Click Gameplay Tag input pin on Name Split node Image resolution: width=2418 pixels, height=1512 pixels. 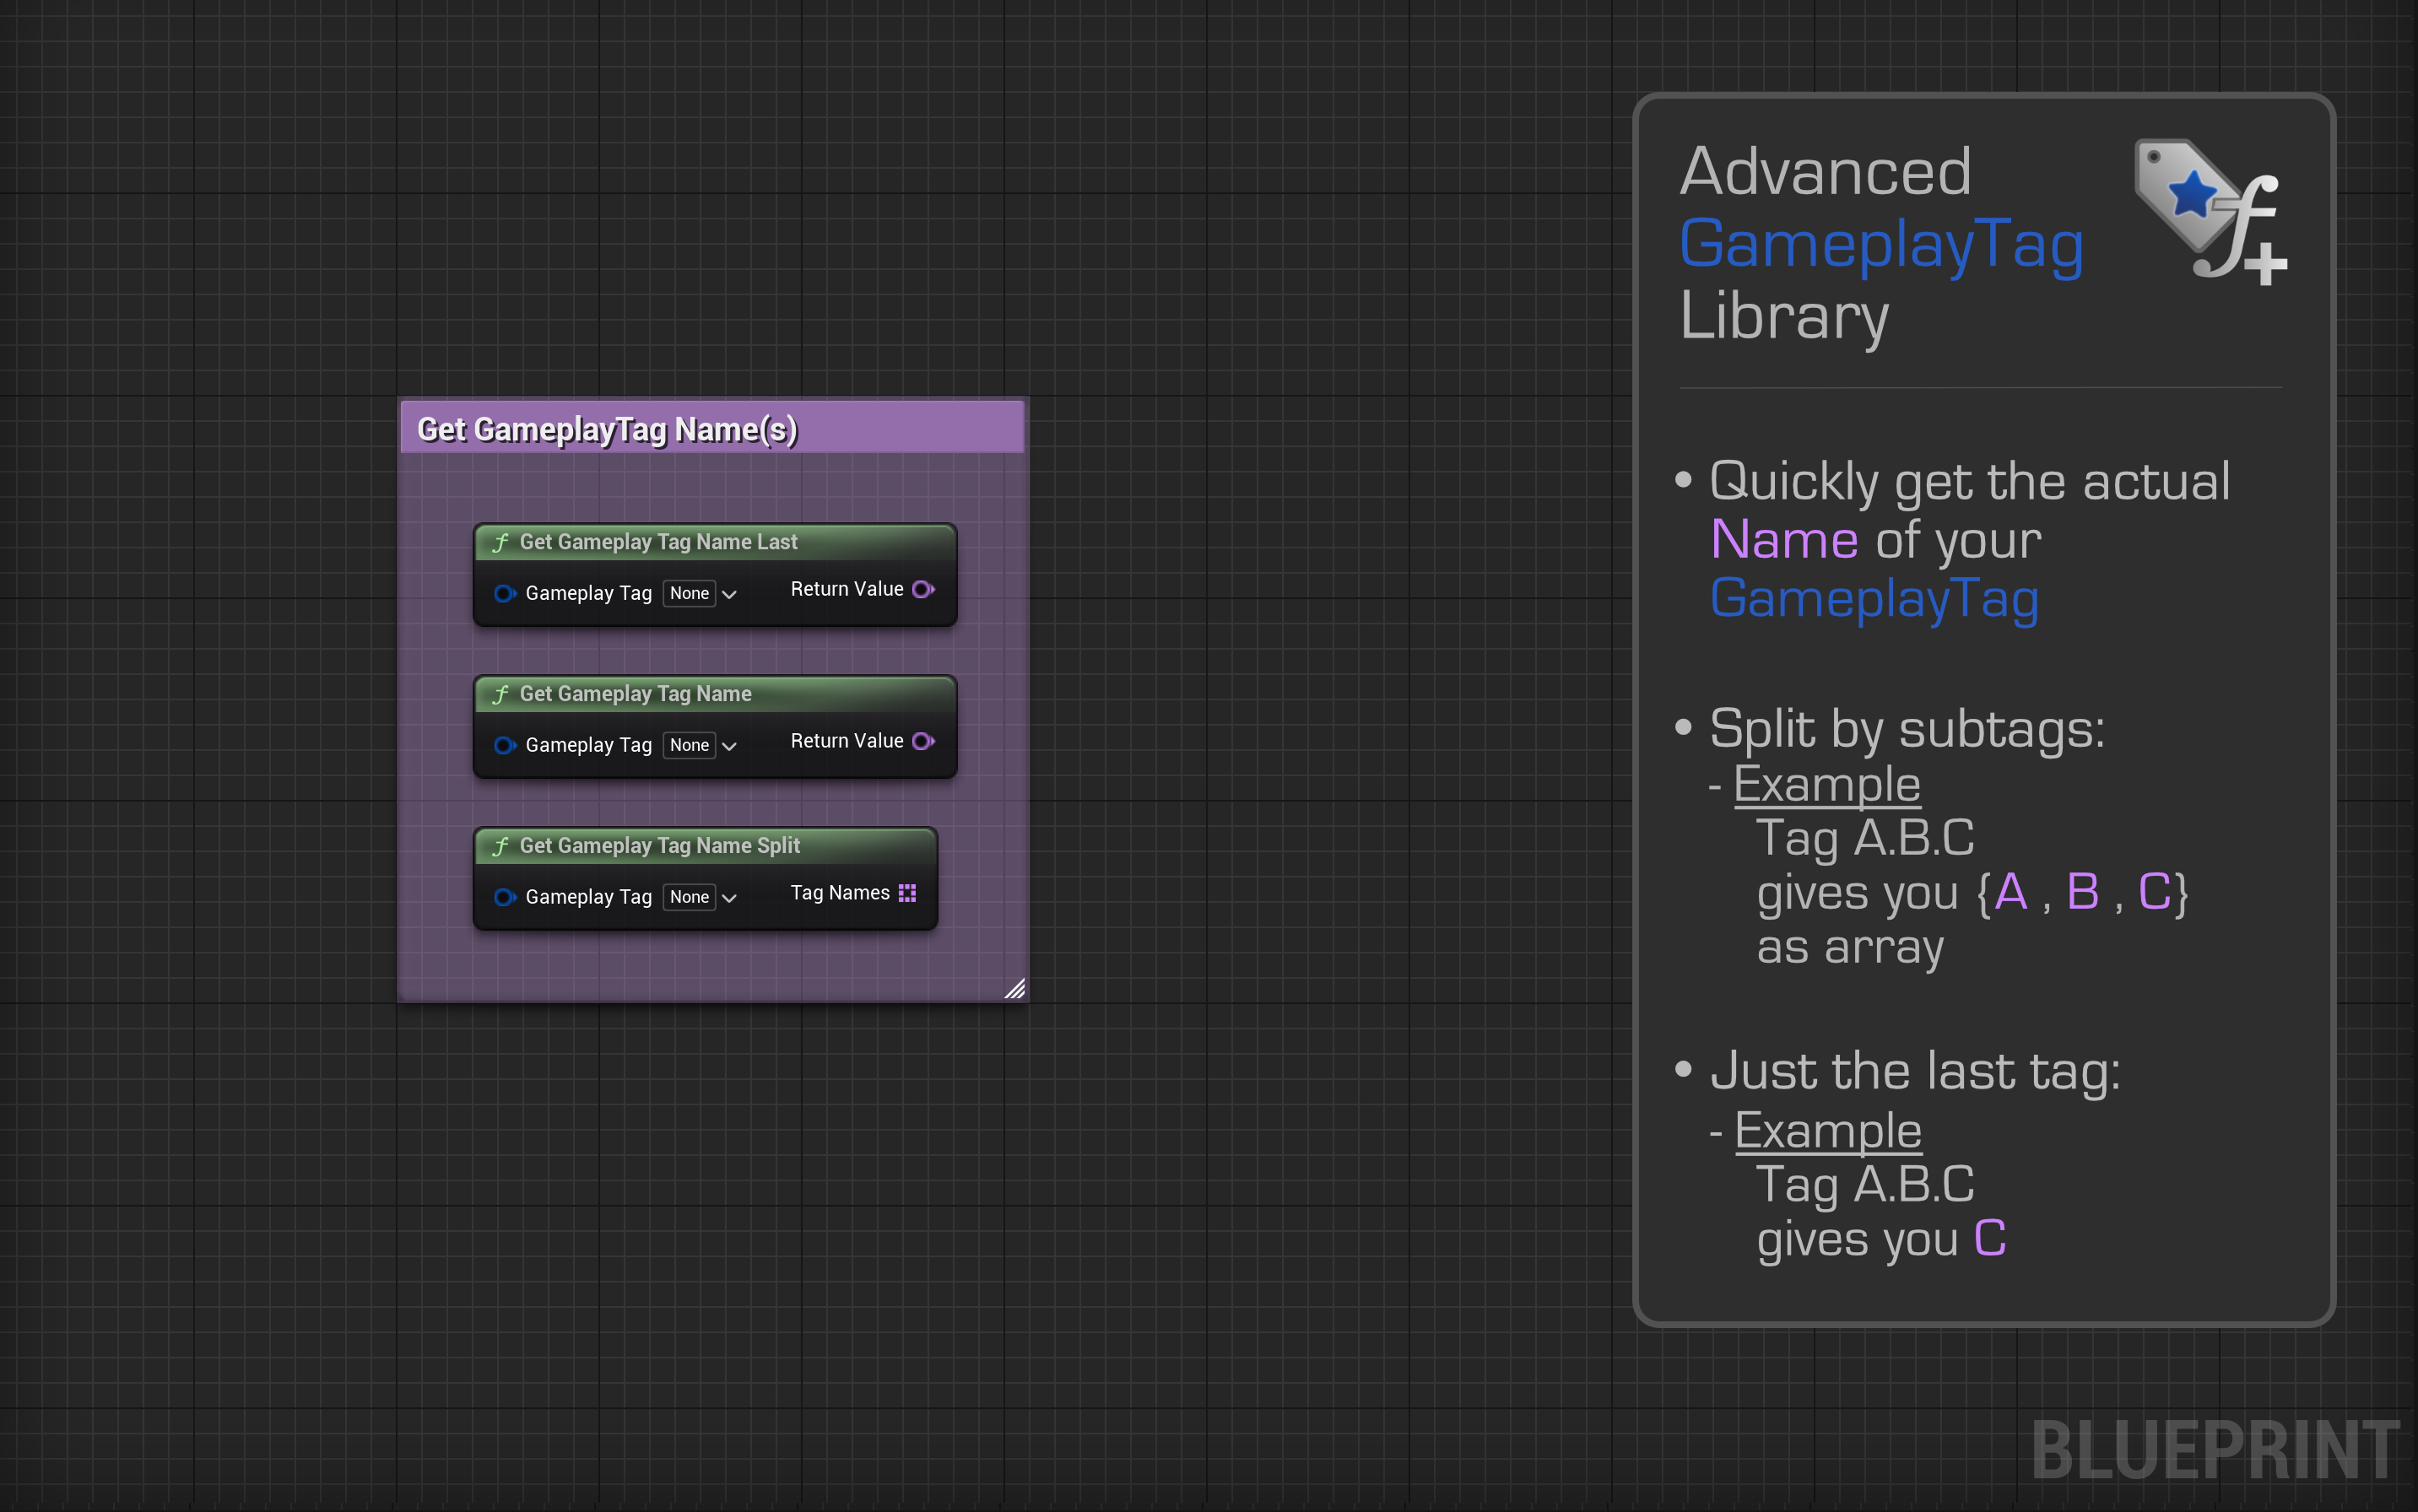coord(504,897)
